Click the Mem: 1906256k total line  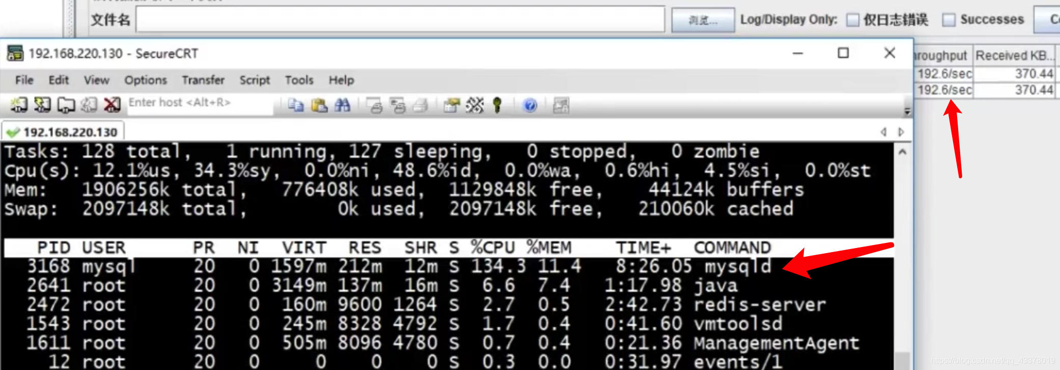point(404,190)
